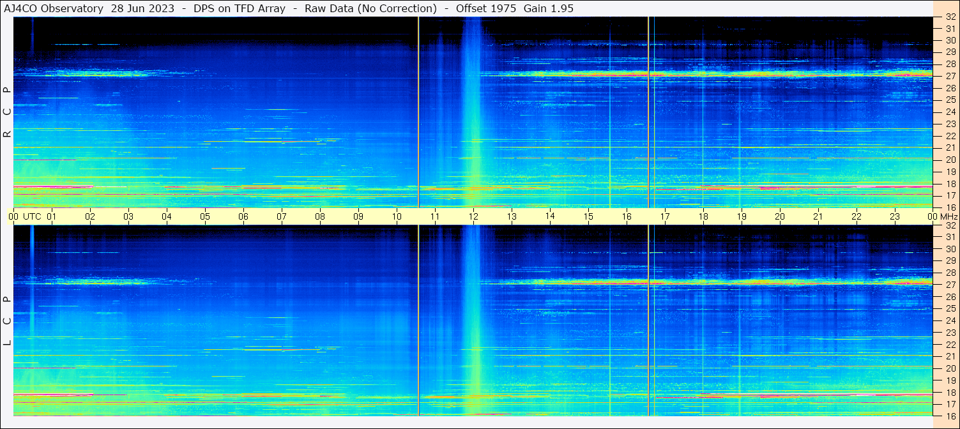Click hour 03 on the UTC axis
Screen dimensions: 960x429
pyautogui.click(x=128, y=216)
